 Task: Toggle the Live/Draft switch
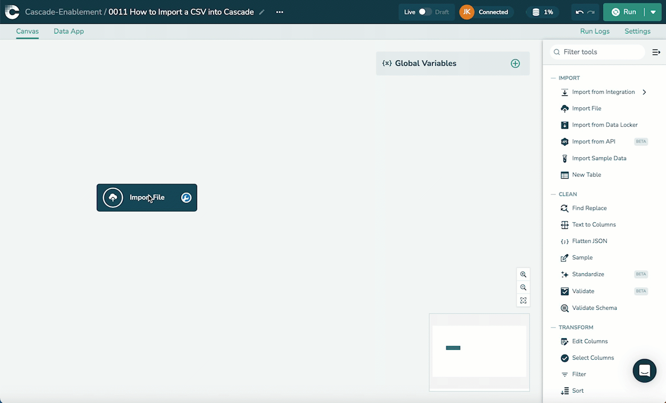point(425,12)
